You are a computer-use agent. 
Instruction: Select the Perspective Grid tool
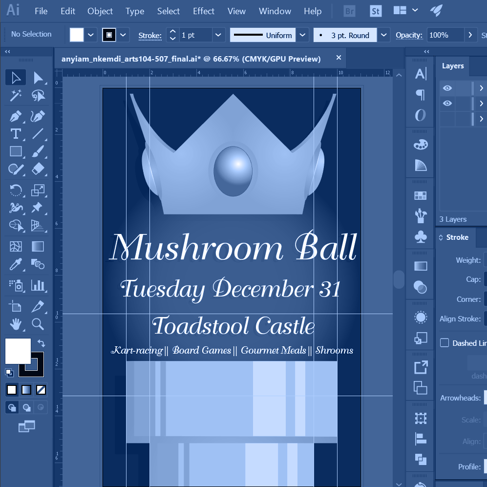pos(38,225)
